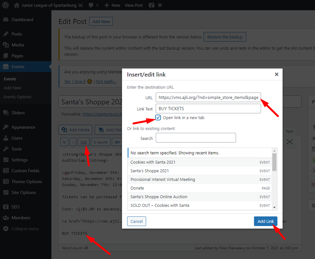This screenshot has height=259, width=315.
Task: Toggle distraction-free fullscreen editor icon
Action: click(x=290, y=142)
